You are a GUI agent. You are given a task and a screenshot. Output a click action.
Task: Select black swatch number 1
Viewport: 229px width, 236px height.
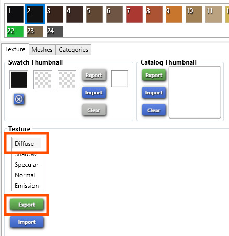point(15,14)
